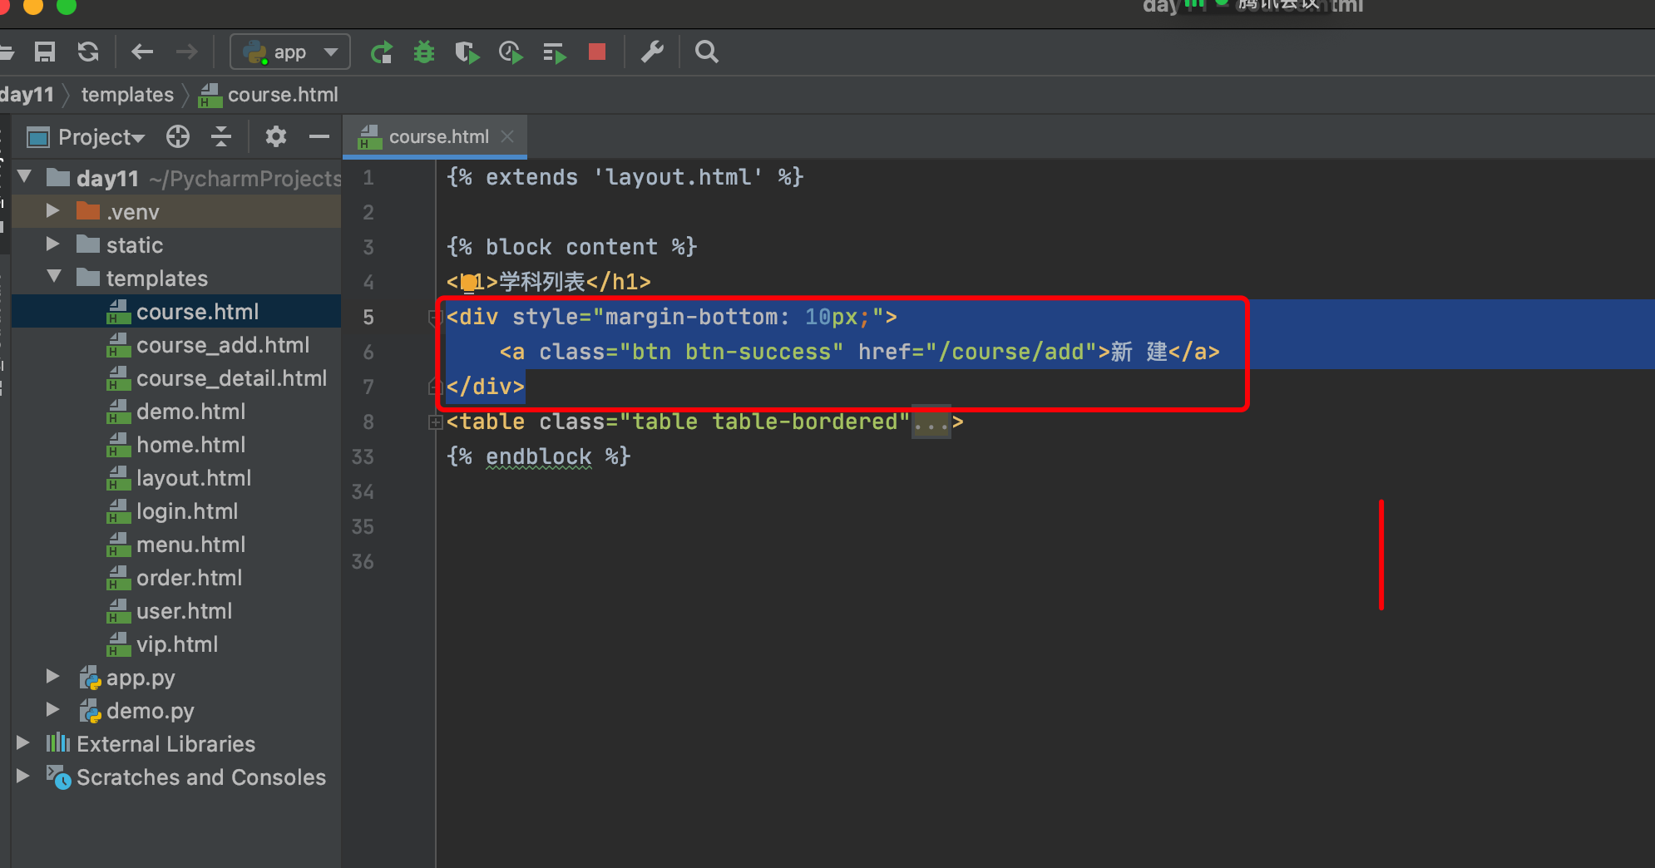Click line number 33 in gutter
Image resolution: width=1655 pixels, height=868 pixels.
[363, 457]
